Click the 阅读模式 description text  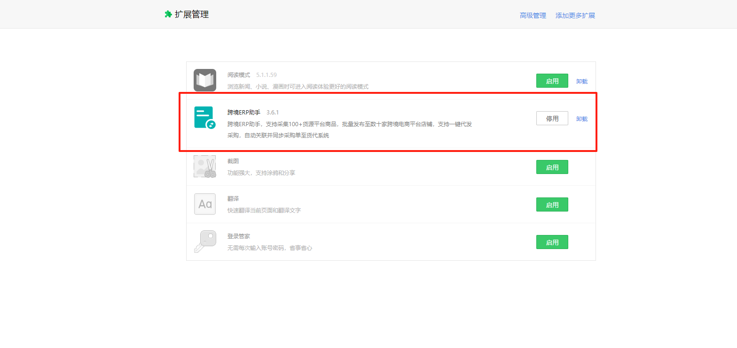coord(298,86)
